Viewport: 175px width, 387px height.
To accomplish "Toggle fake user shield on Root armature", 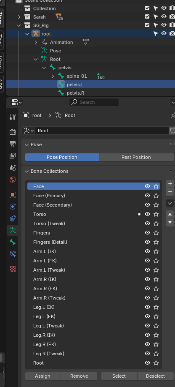I will (x=172, y=131).
